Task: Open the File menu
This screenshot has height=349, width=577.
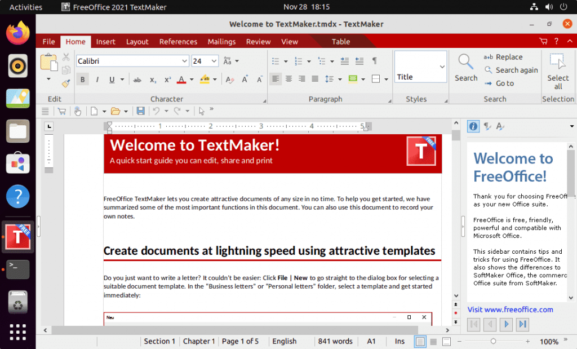Action: pos(48,42)
